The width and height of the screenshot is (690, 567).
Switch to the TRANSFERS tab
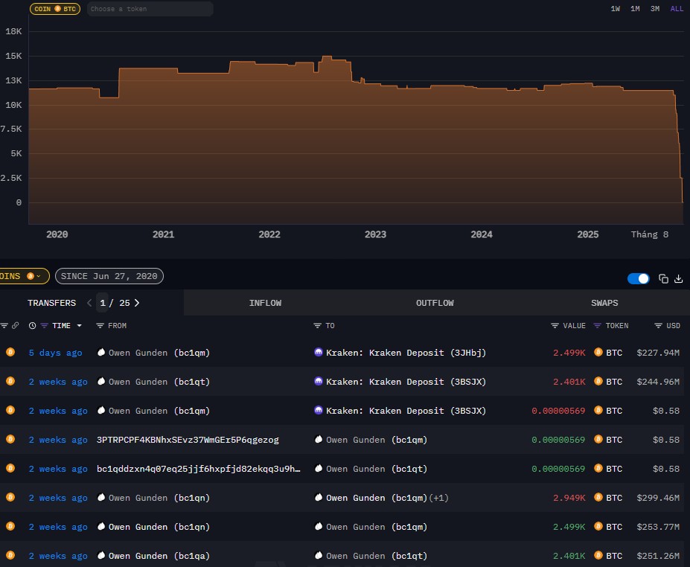tap(51, 303)
